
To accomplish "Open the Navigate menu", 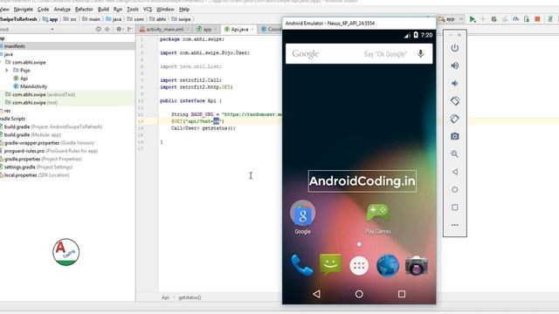I will (24, 10).
